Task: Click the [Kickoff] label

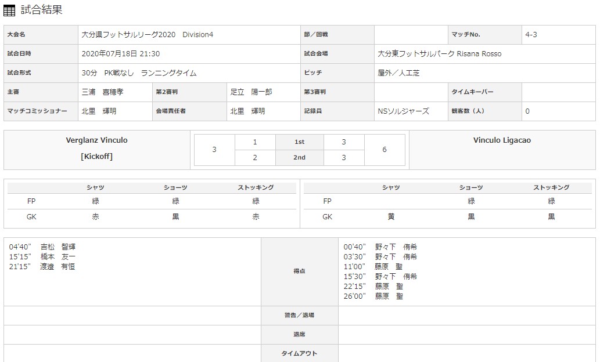Action: 97,157
